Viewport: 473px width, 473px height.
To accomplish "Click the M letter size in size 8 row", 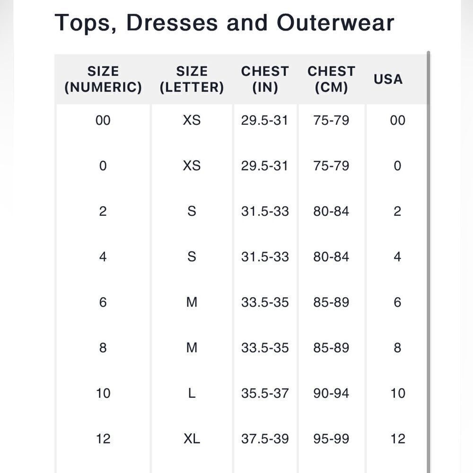I will click(192, 348).
